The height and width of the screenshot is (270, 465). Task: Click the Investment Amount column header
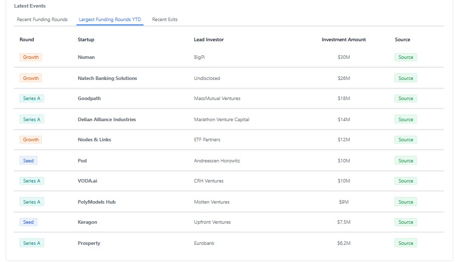coord(344,40)
